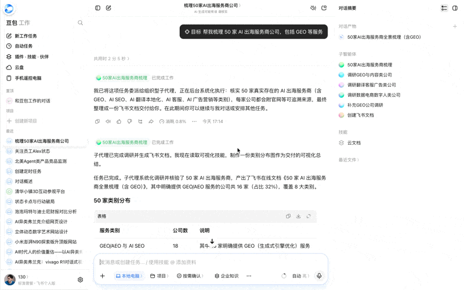This screenshot has width=464, height=290.
Task: Add a conversation artifact with plus icon
Action: pos(455,26)
